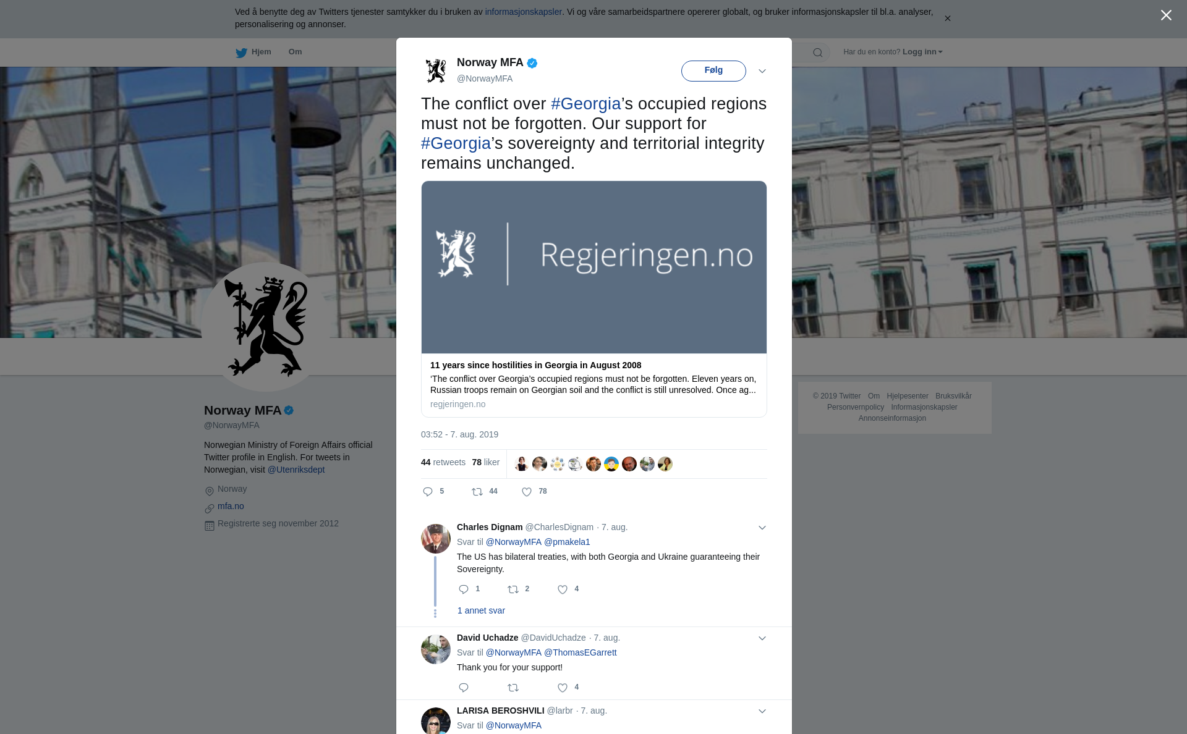View the list of 44 retweets
The height and width of the screenshot is (734, 1187).
point(443,462)
